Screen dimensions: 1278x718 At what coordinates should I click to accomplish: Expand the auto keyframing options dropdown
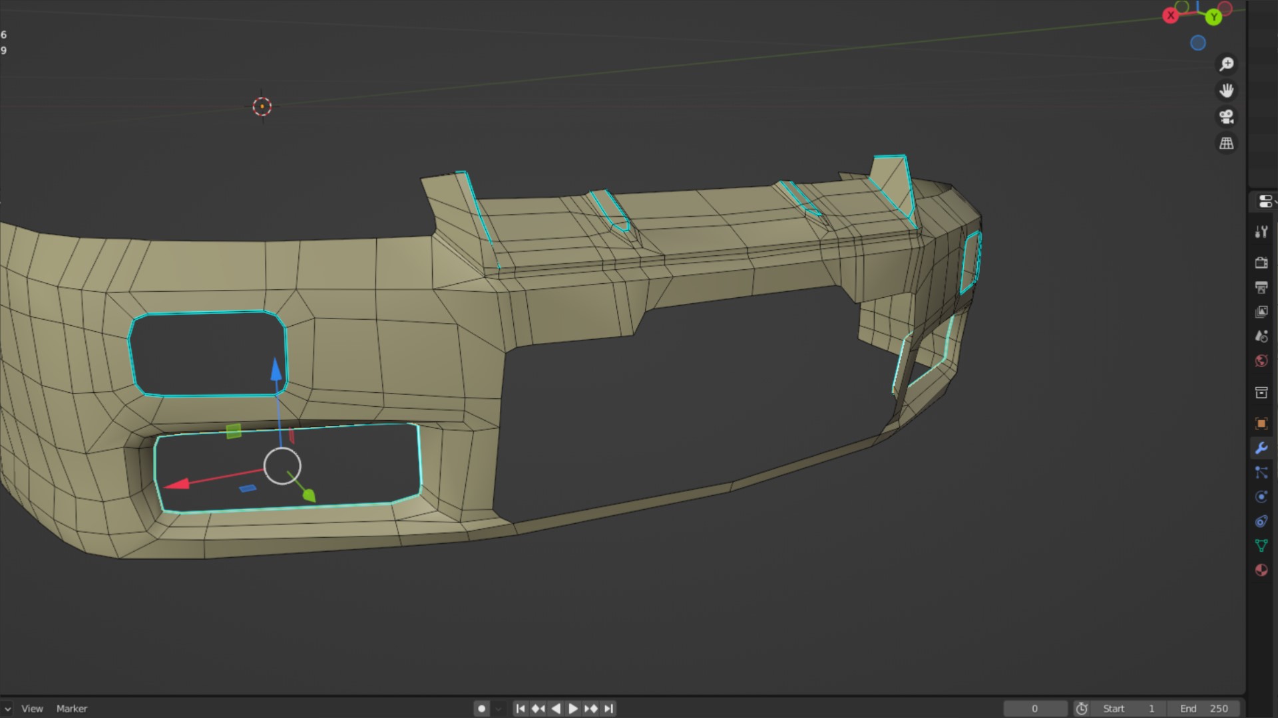499,709
